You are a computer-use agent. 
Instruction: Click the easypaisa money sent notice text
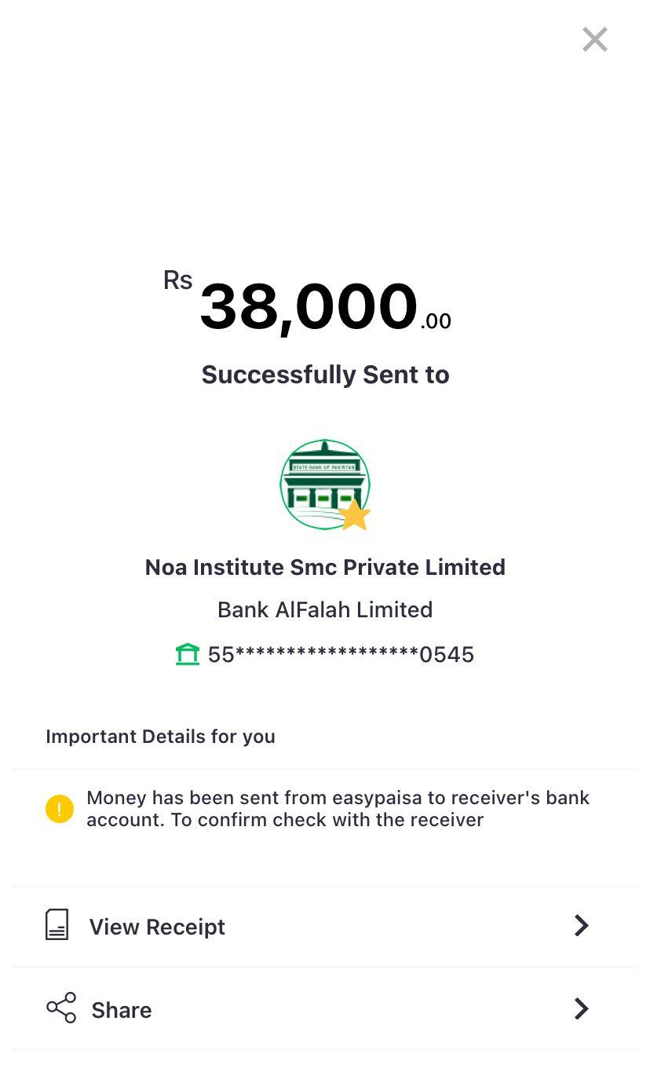(338, 809)
